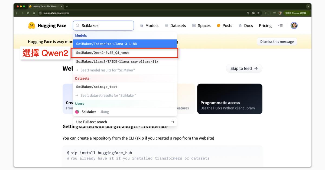Image resolution: width=325 pixels, height=170 pixels.
Task: See 1 dataset results for SciMaker
Action: tap(125, 95)
